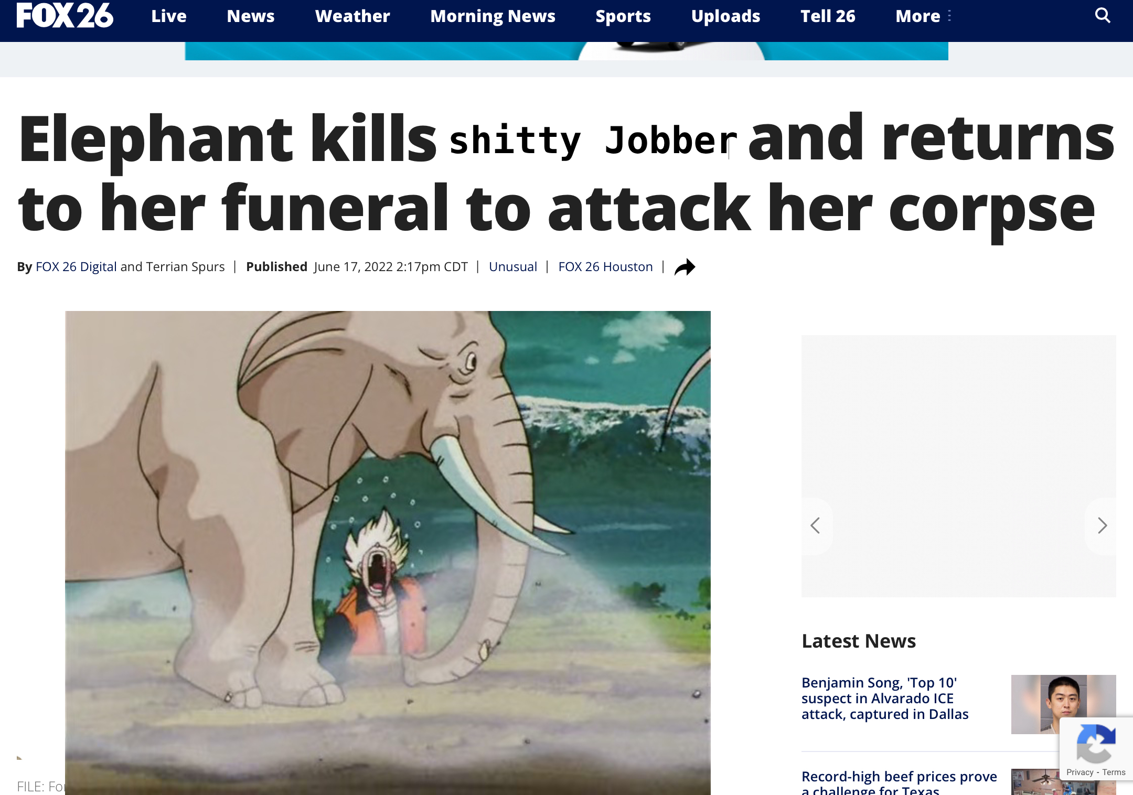This screenshot has height=795, width=1133.
Task: Open the Sports section
Action: (623, 16)
